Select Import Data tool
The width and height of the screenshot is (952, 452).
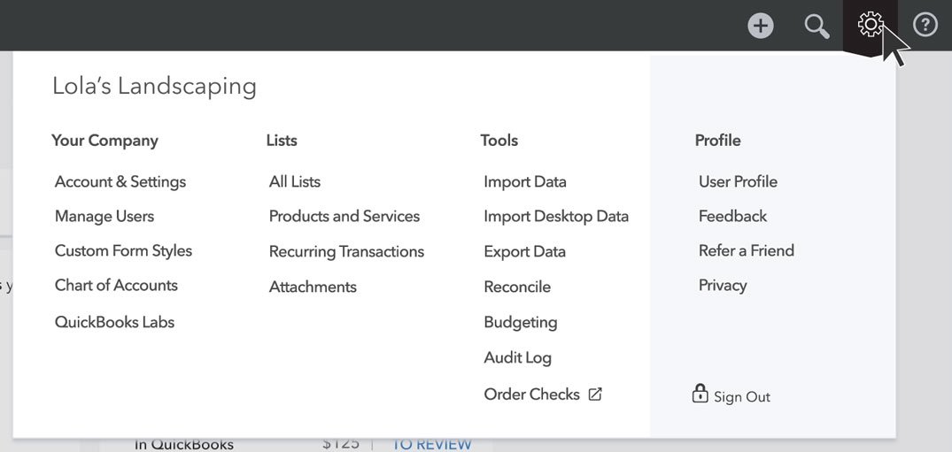tap(525, 182)
